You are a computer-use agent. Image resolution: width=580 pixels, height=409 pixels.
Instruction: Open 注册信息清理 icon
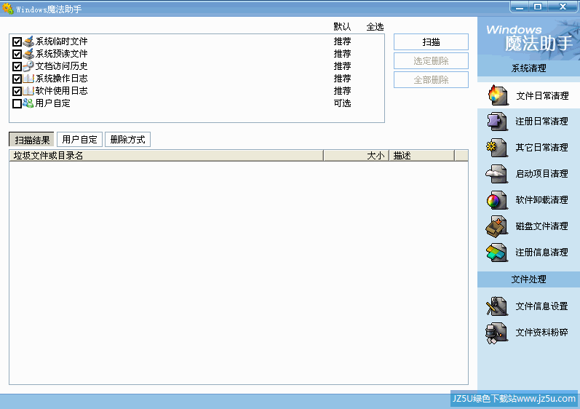click(x=497, y=253)
